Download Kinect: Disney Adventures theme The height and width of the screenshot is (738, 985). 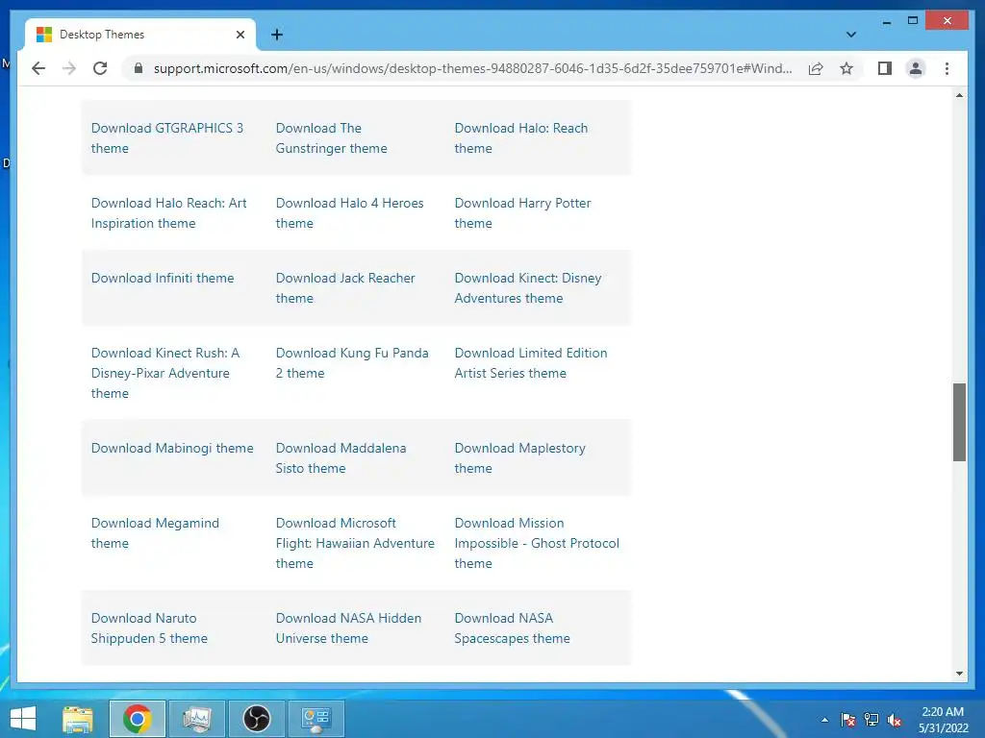[x=528, y=288]
